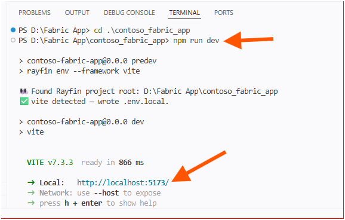
Task: Click the 'cd .\contoso_fabric_app' command text
Action: click(x=142, y=30)
